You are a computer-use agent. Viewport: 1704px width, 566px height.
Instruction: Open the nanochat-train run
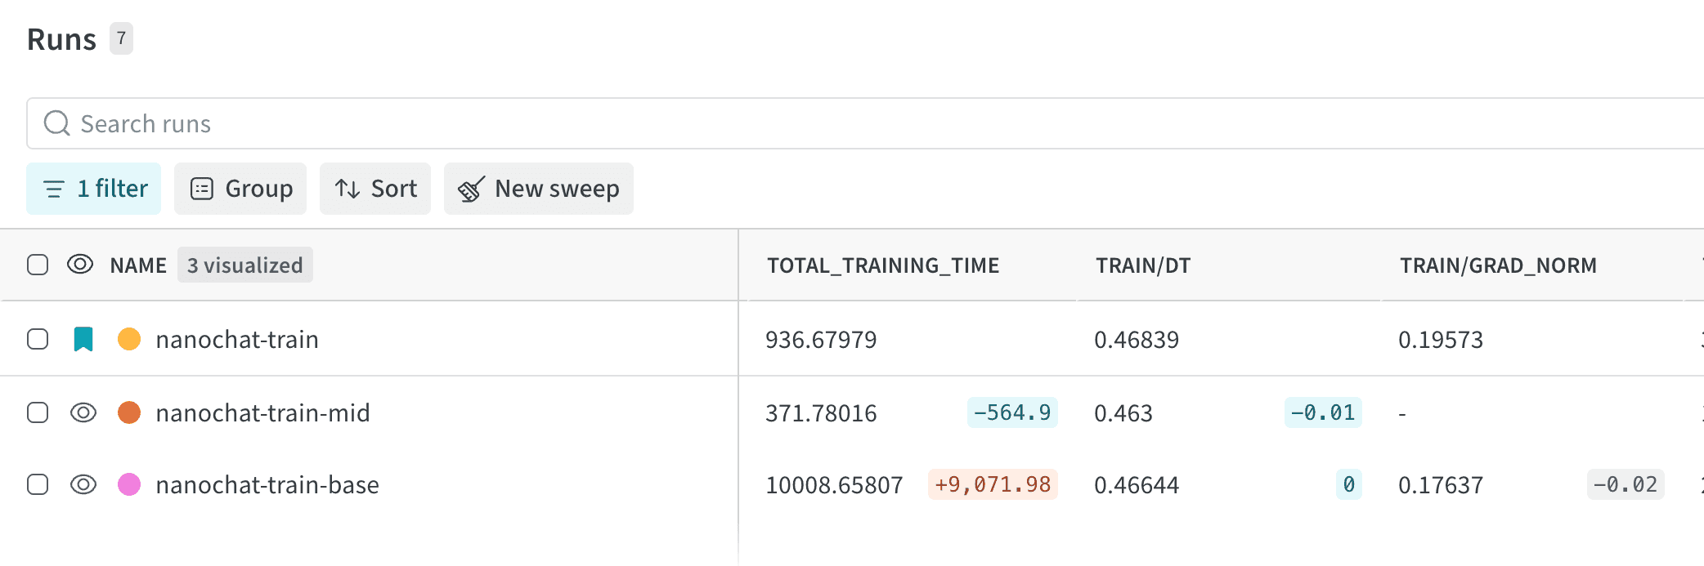(237, 339)
